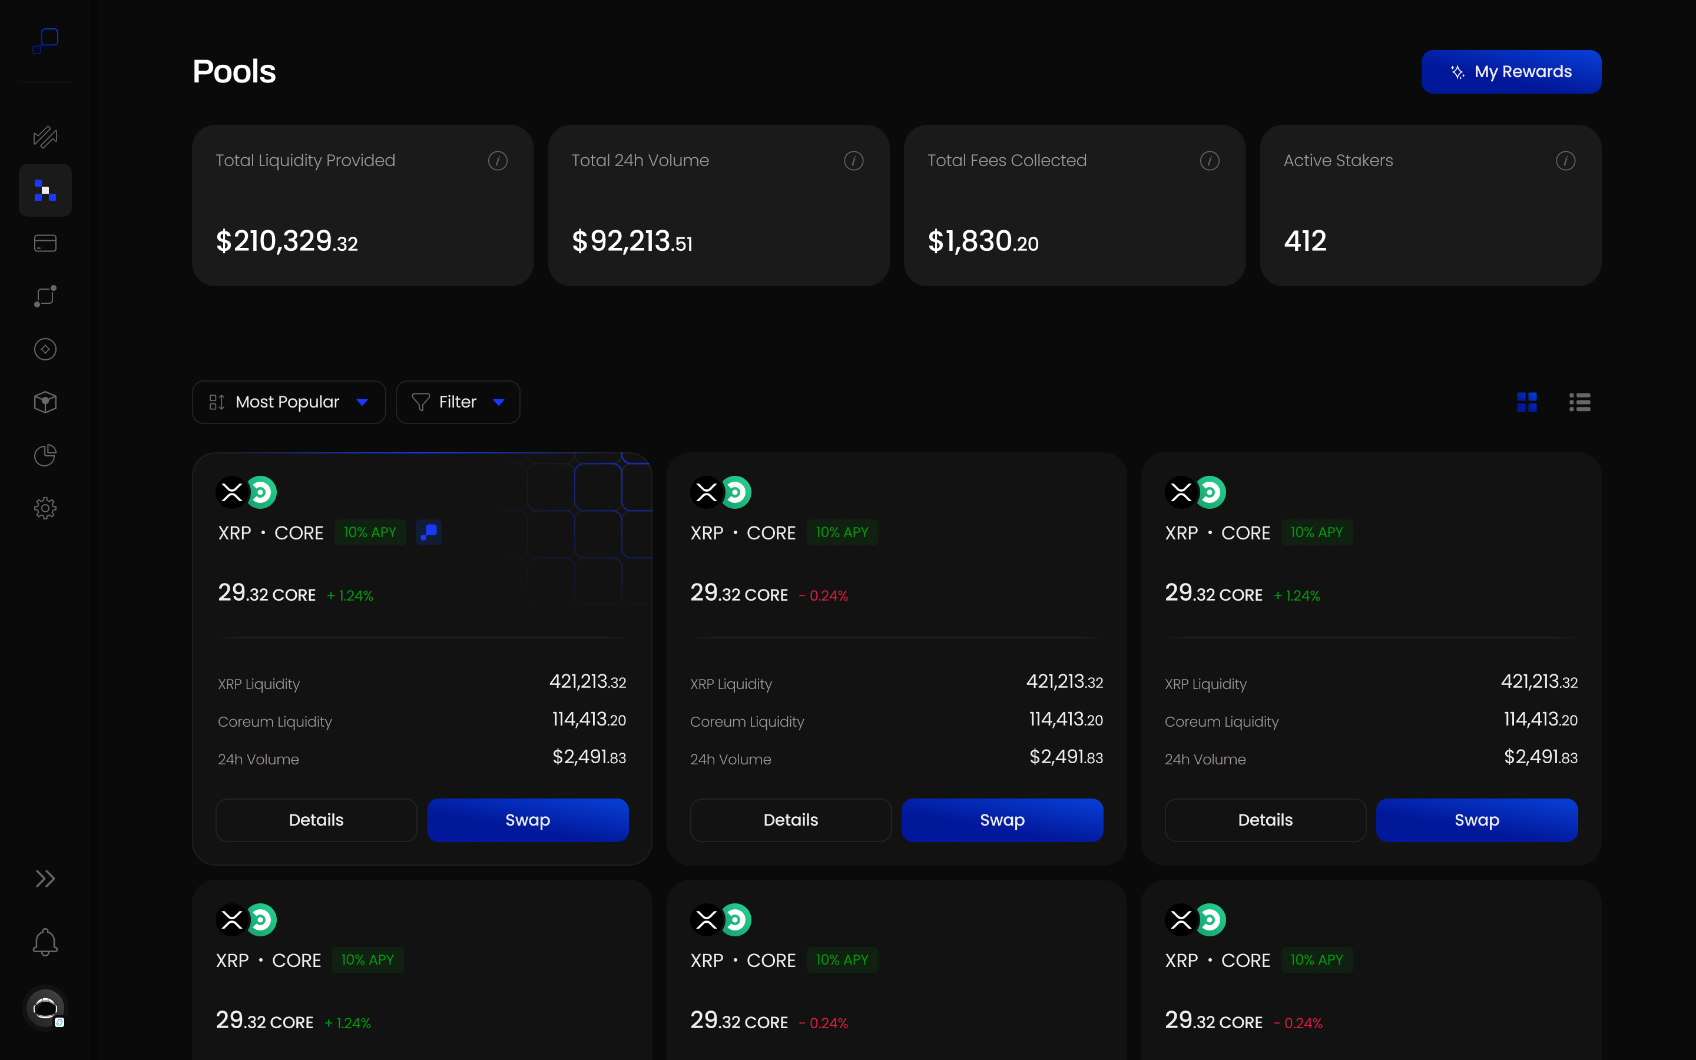The image size is (1696, 1060).
Task: Click the app logo at the top left
Action: tap(45, 41)
